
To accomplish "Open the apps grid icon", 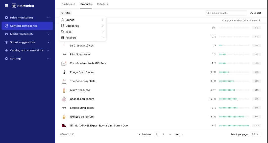I will 6,6.
